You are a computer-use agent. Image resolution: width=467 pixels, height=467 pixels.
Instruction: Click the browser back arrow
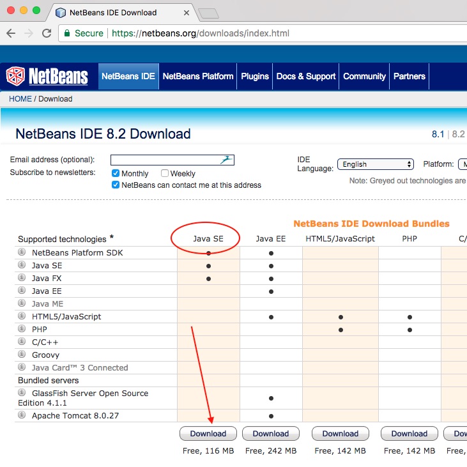[11, 33]
